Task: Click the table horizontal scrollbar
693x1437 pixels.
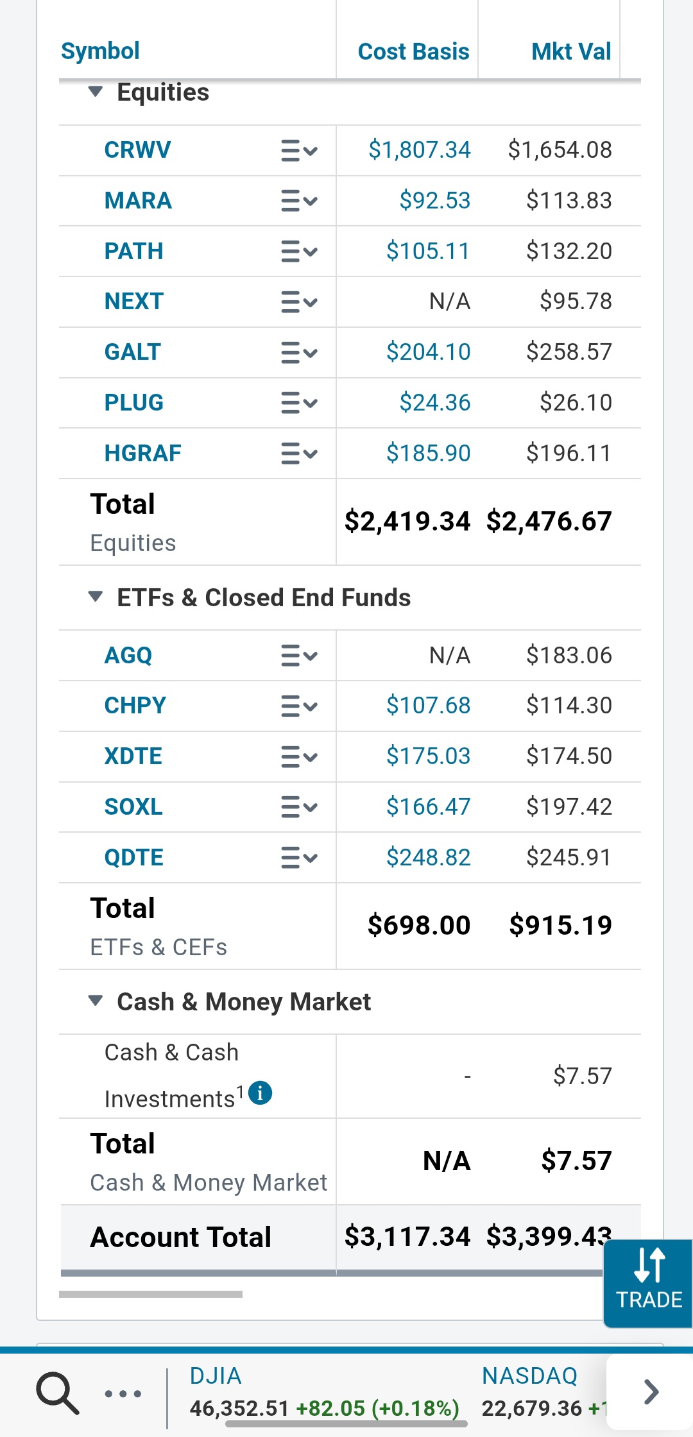Action: 151,1295
